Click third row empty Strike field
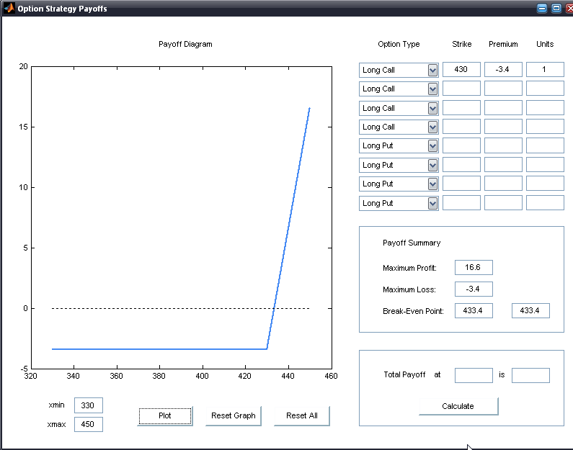This screenshot has width=573, height=450. point(461,108)
